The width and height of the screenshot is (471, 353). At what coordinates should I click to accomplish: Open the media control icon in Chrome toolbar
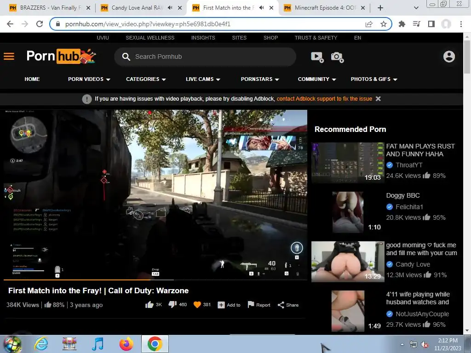point(417,24)
